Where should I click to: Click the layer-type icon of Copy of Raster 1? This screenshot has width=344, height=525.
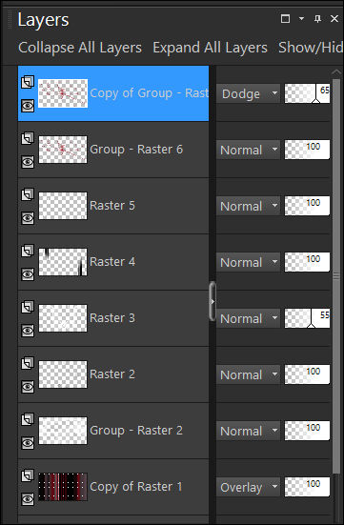28,475
